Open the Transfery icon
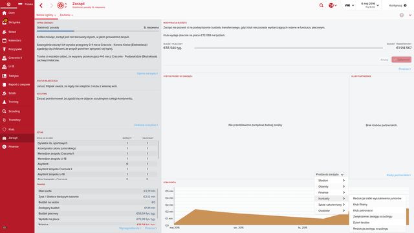 tap(5, 120)
